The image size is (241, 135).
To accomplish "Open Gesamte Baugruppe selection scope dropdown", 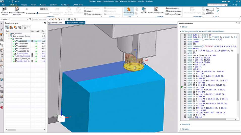I will [x=41, y=19].
